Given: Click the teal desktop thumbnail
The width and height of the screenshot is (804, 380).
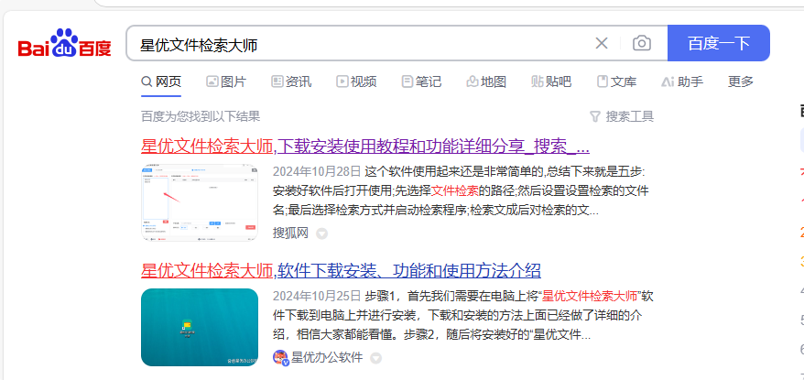Looking at the screenshot, I should [200, 327].
